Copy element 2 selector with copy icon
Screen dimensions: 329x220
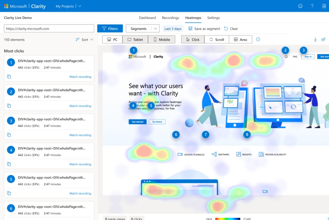click(9, 106)
